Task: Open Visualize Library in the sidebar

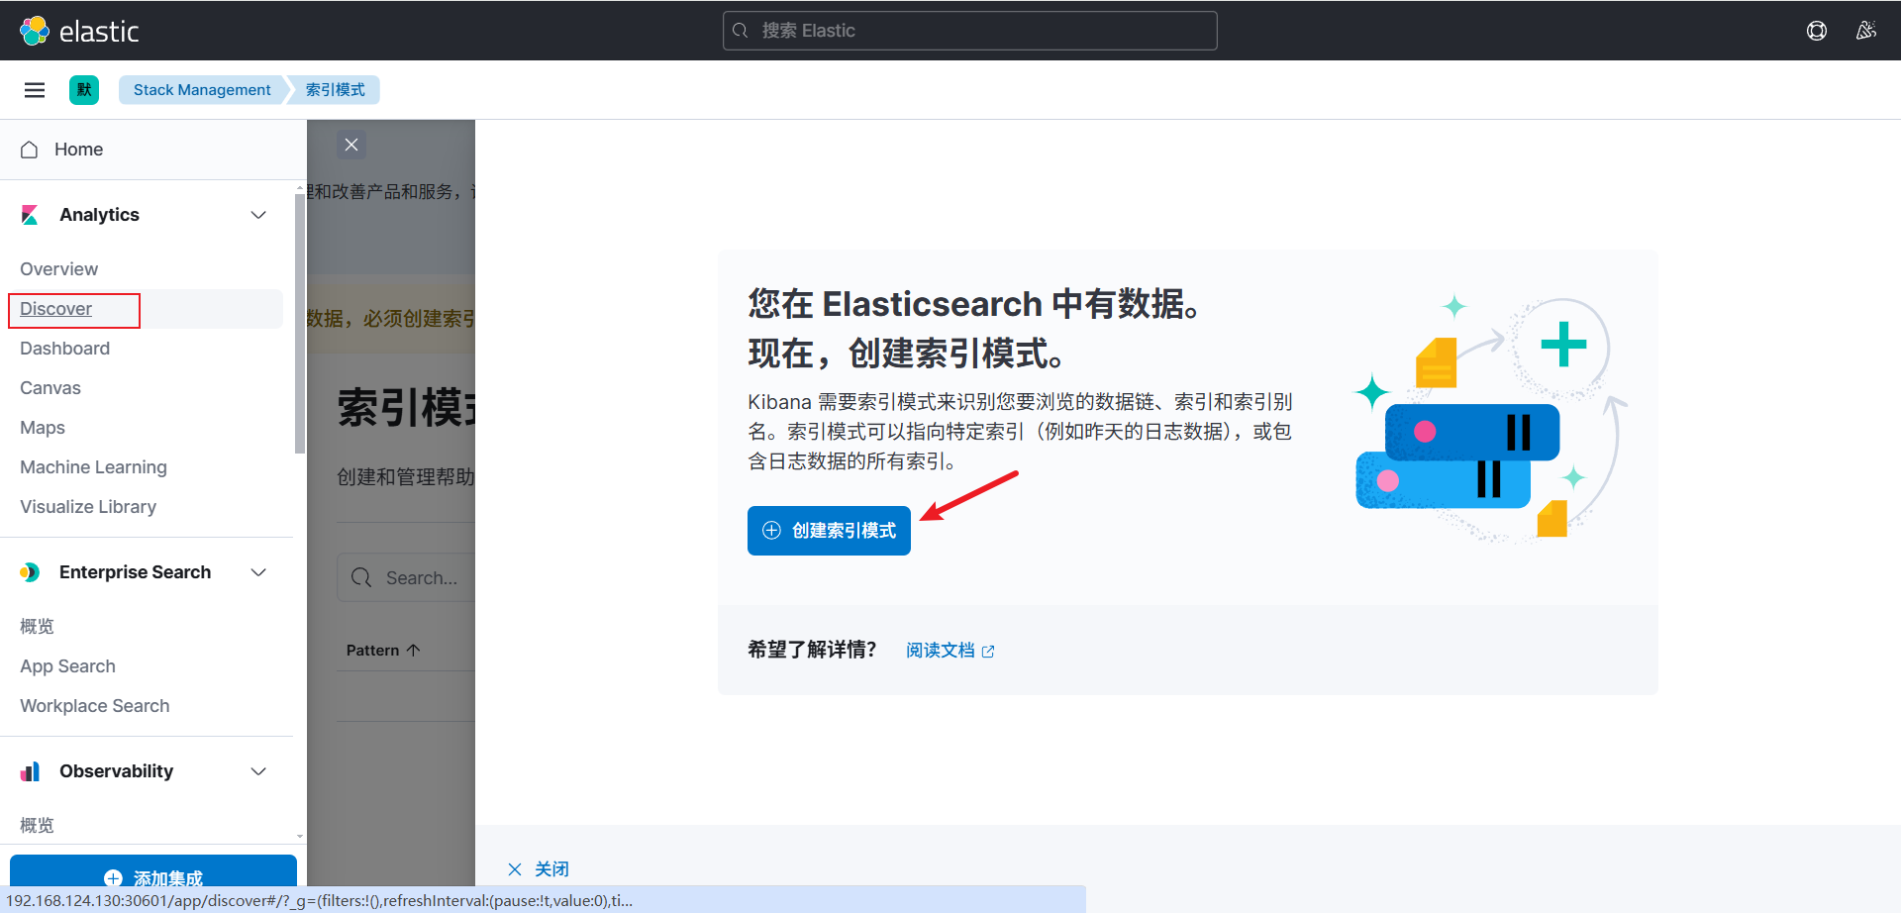Action: [x=88, y=507]
